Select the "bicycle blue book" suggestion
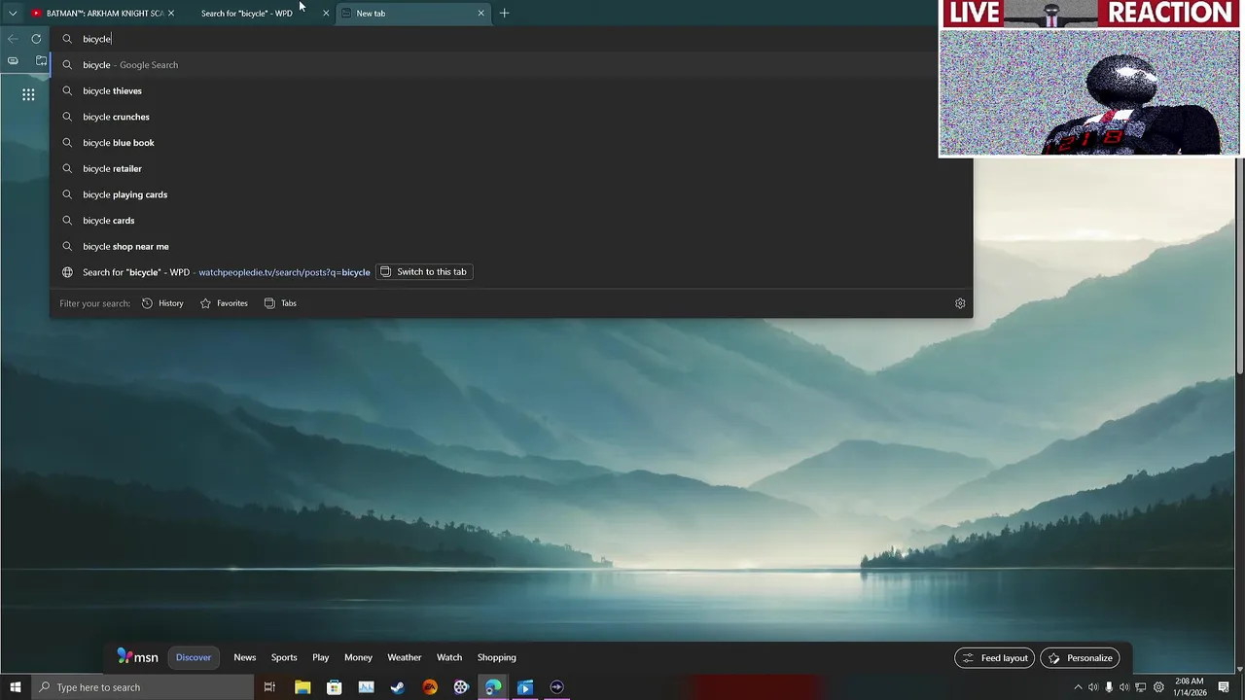1245x700 pixels. coord(511,143)
